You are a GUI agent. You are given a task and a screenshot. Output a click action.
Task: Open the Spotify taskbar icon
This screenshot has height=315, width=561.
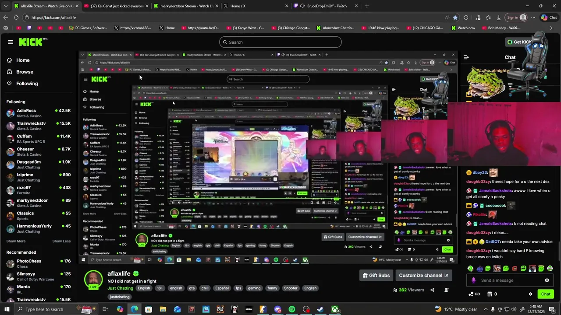[292, 309]
